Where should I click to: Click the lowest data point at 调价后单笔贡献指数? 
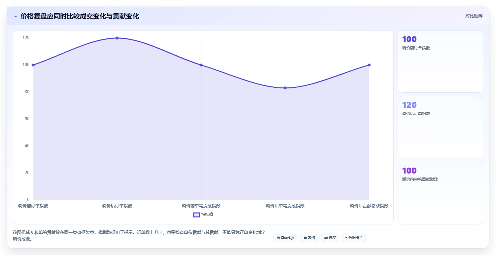[285, 88]
